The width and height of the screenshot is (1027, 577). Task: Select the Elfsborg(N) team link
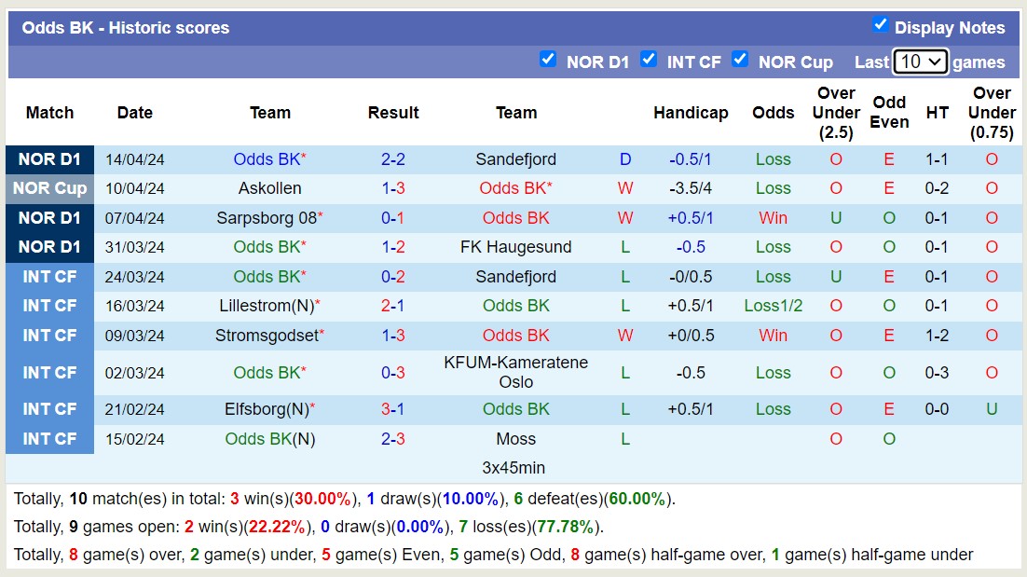pyautogui.click(x=267, y=408)
